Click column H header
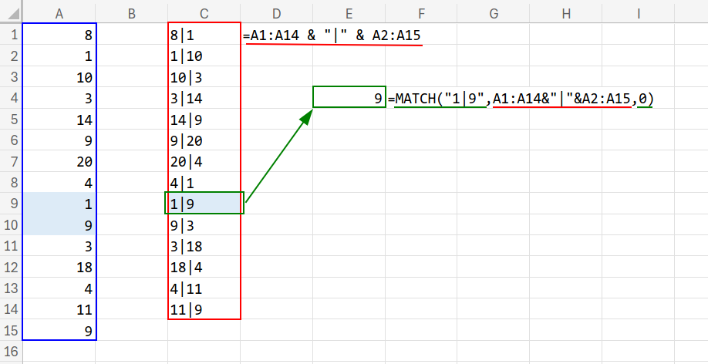The image size is (708, 364). [x=567, y=12]
